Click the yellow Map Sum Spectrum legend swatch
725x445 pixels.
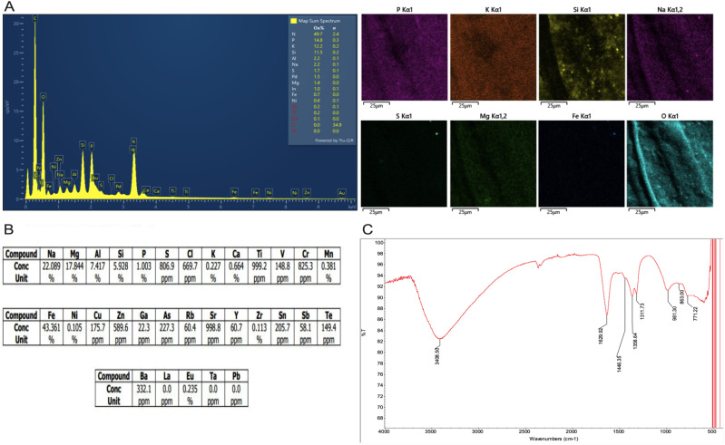(x=293, y=21)
